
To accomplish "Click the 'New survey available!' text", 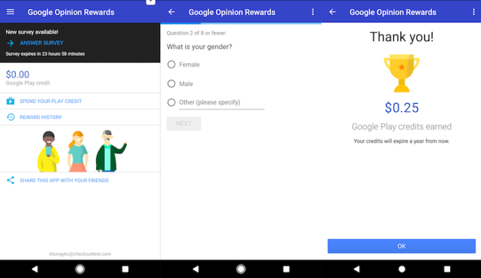I will pos(32,32).
